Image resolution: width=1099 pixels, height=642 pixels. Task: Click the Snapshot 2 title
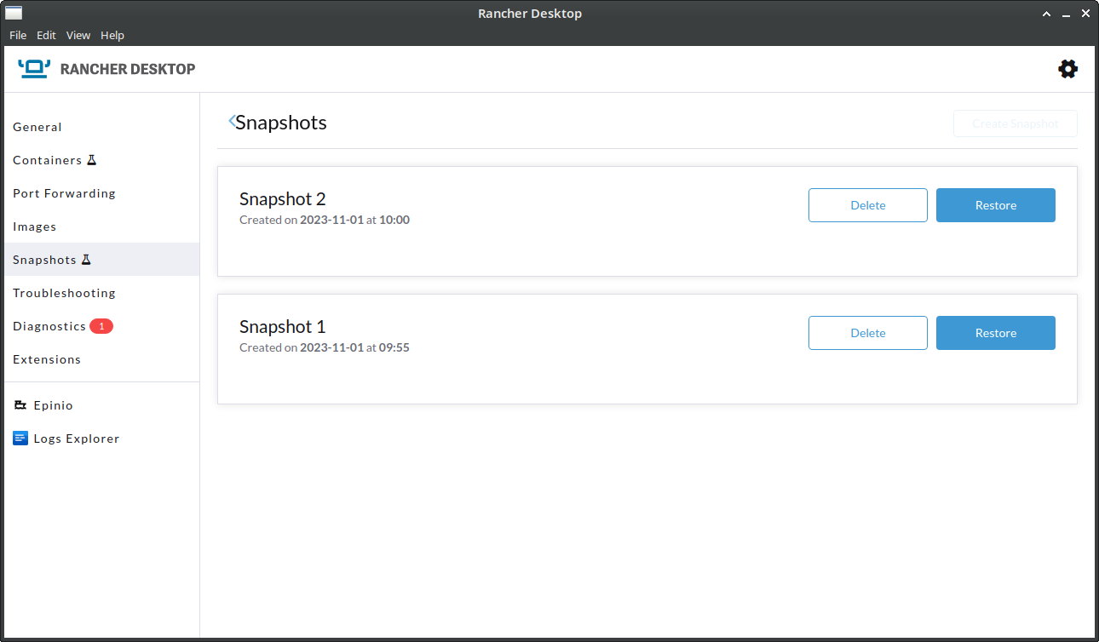point(283,199)
